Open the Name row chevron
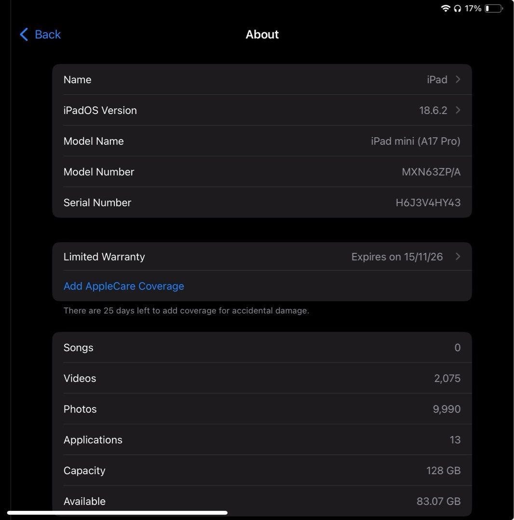514x520 pixels. 458,79
